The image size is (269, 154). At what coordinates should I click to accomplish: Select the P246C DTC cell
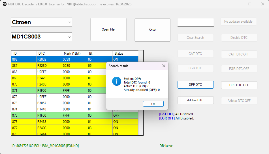pos(49,128)
